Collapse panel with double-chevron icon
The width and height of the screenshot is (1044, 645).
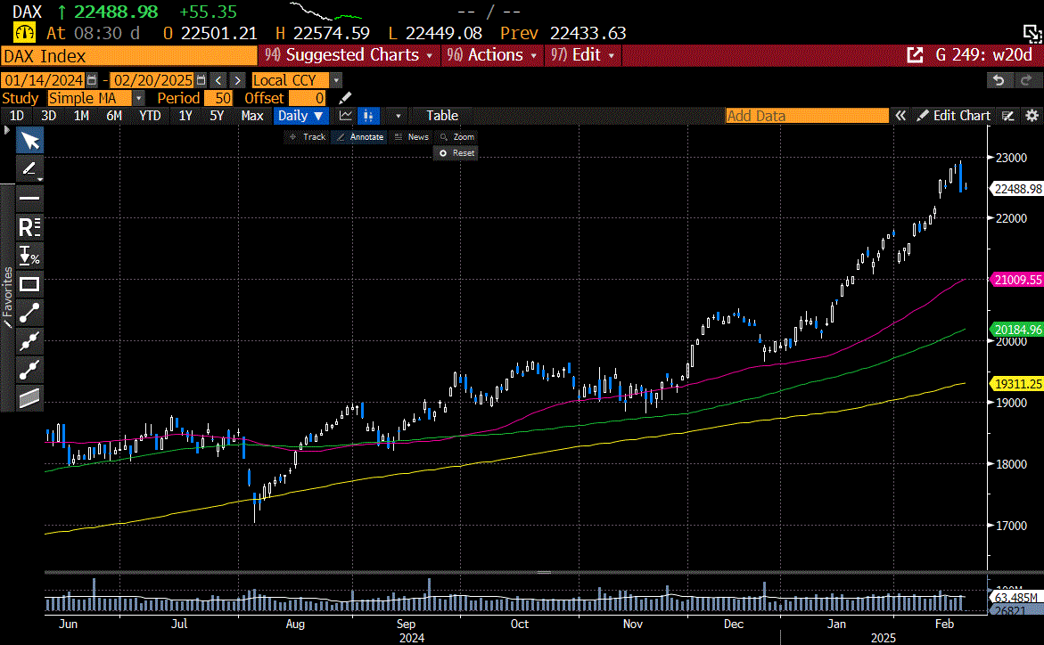point(900,115)
